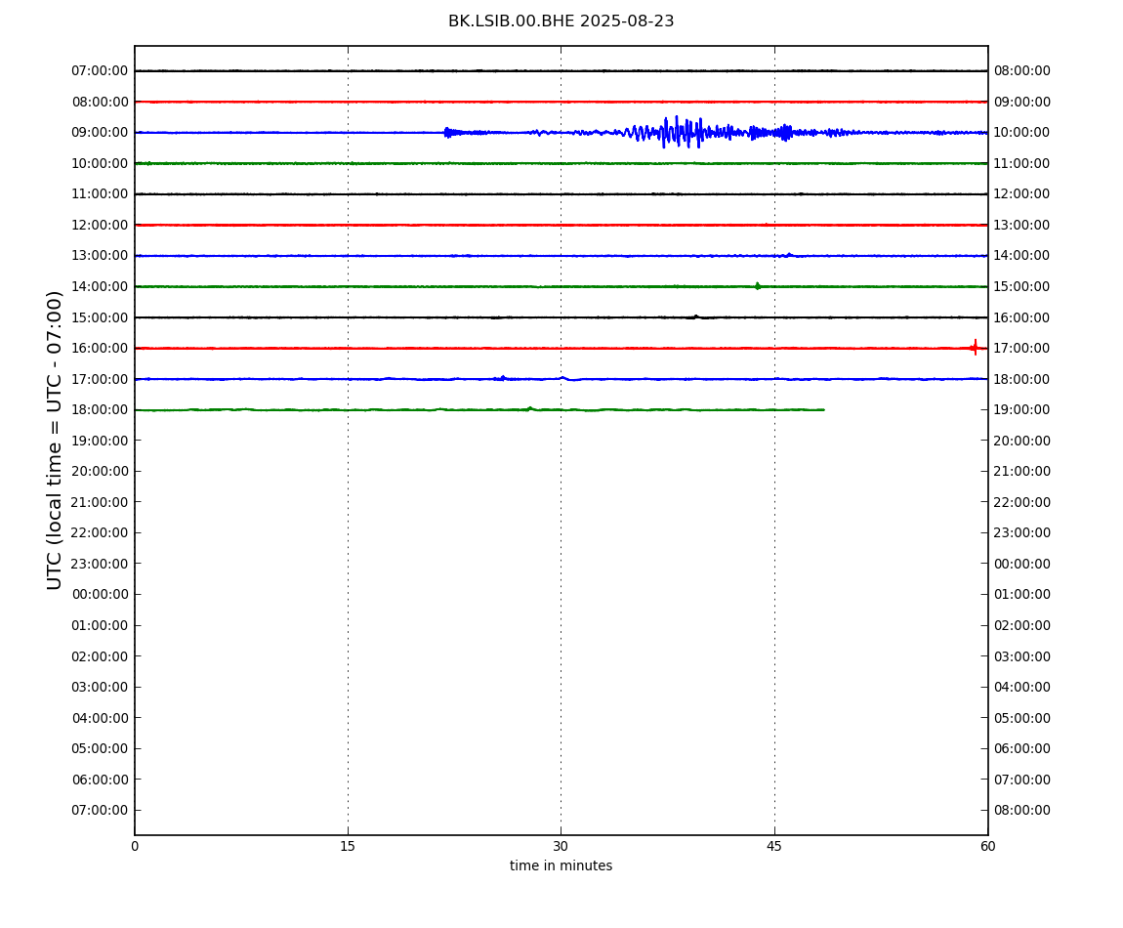Click left-axis time label 19:00:00
The width and height of the screenshot is (1123, 928).
101,441
